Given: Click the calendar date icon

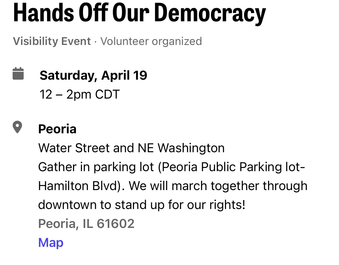Looking at the screenshot, I should click(x=18, y=73).
